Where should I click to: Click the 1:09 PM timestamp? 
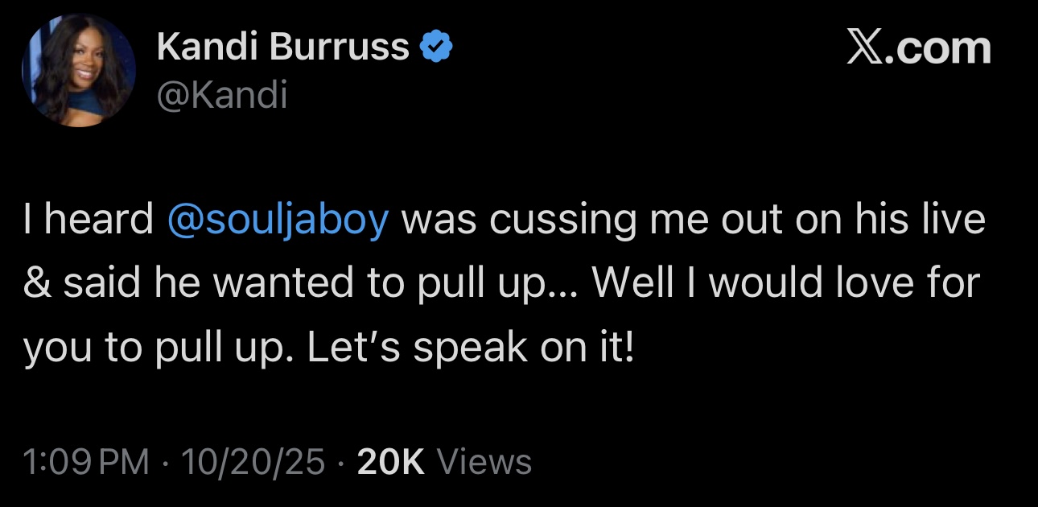86,462
